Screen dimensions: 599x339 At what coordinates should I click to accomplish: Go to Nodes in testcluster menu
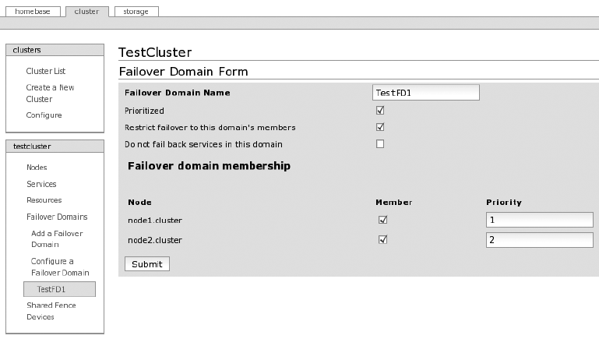pyautogui.click(x=37, y=168)
